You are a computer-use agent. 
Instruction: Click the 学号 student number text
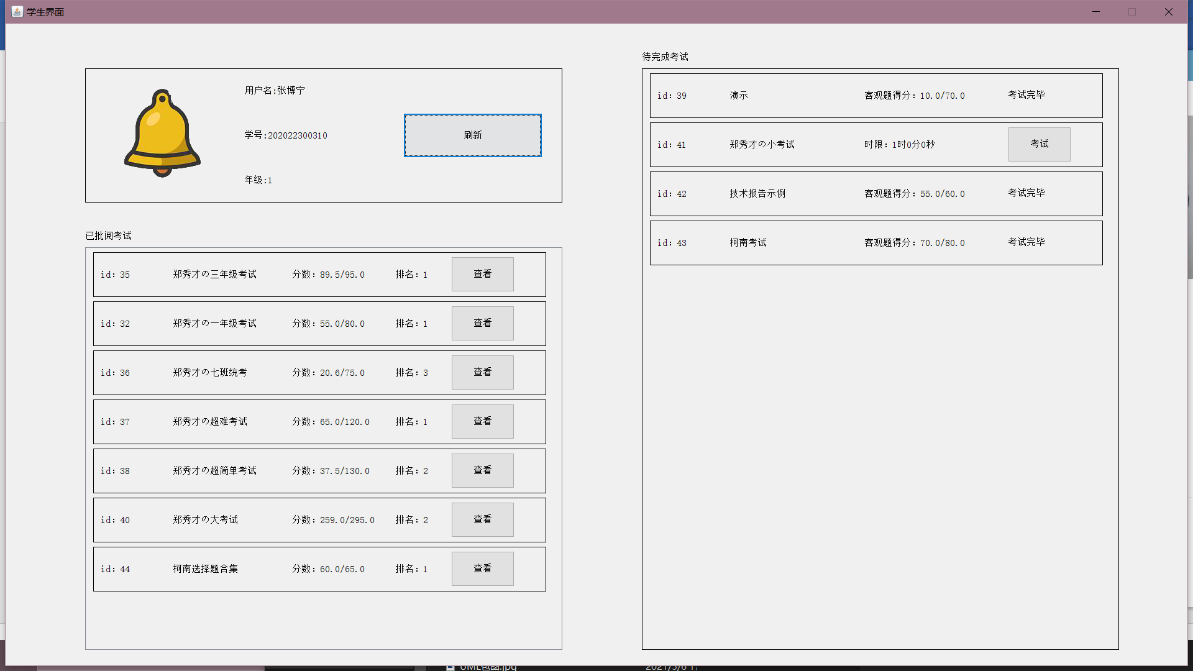tap(286, 135)
